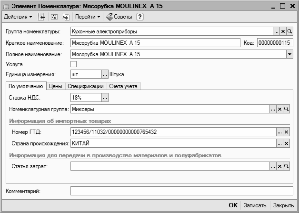
Task: Click the Код input field
Action: click(275, 43)
